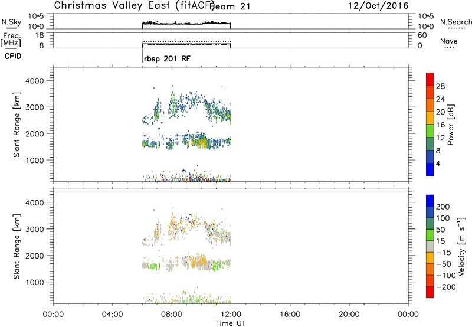Click the "20:00" time axis label

[x=349, y=315]
